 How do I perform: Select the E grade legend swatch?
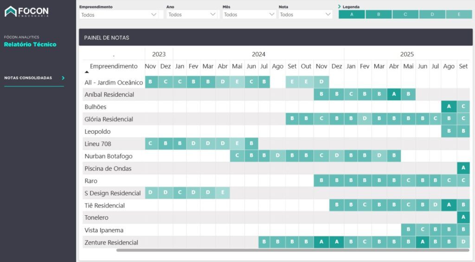tap(459, 15)
